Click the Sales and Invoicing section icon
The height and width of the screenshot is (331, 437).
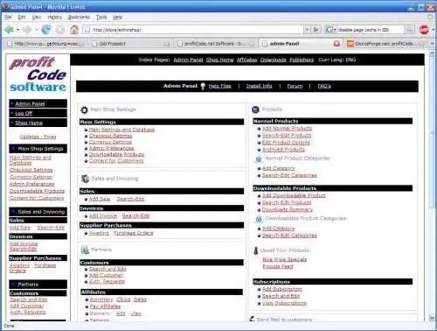85,179
